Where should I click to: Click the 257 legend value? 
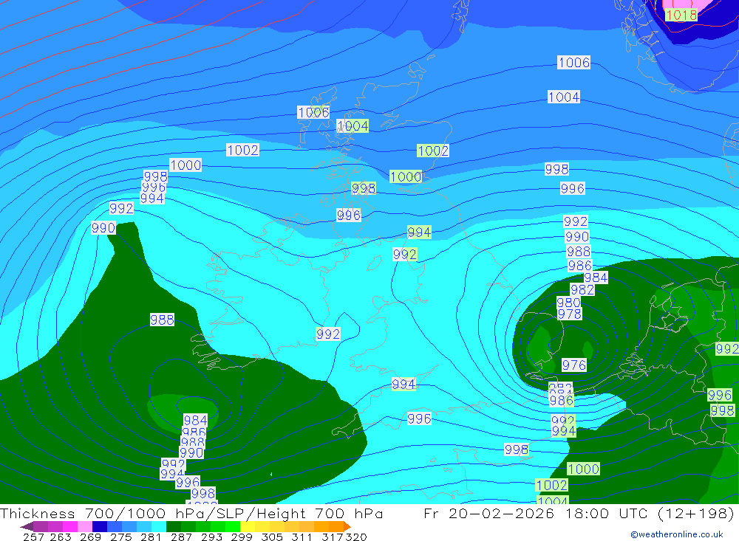click(x=33, y=537)
